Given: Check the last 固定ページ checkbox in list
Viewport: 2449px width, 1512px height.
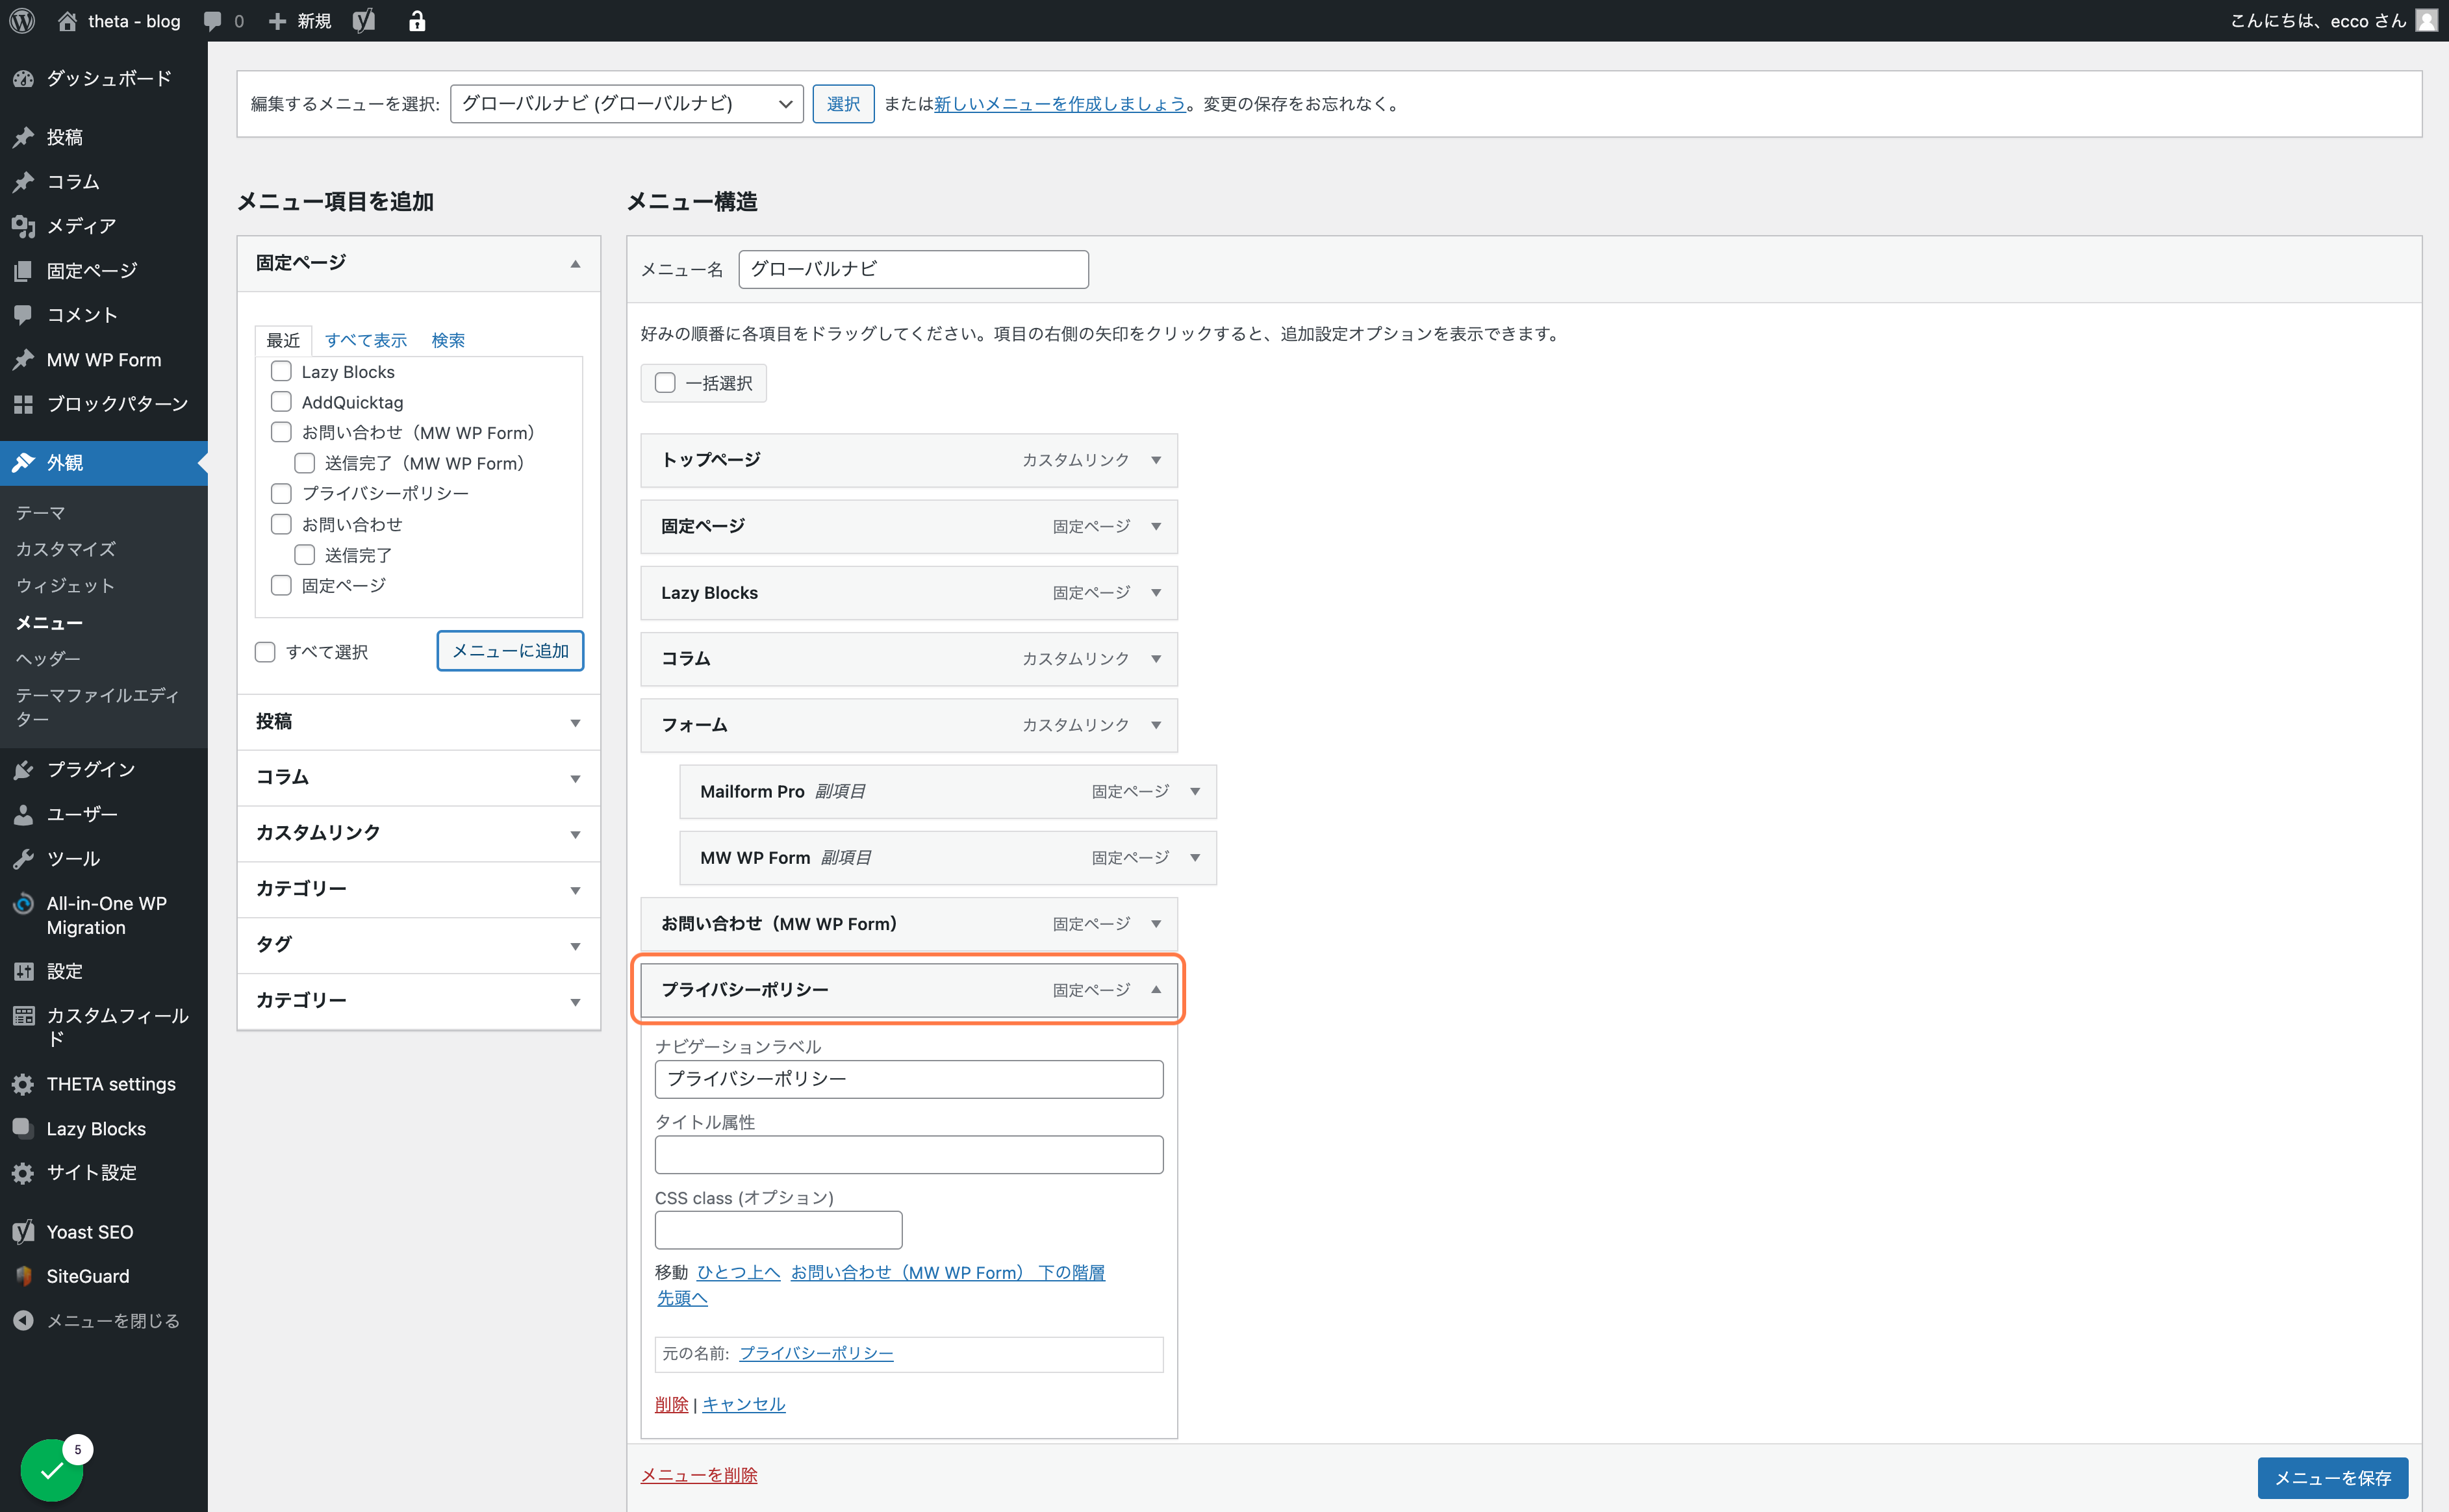Looking at the screenshot, I should (281, 585).
